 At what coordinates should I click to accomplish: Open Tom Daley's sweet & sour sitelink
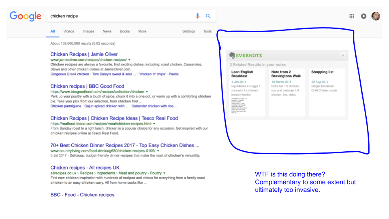click(x=114, y=74)
